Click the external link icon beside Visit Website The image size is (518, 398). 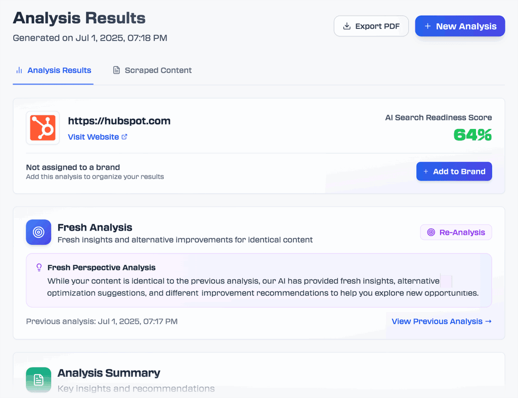(x=124, y=137)
